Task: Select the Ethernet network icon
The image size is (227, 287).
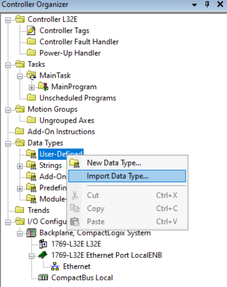Action: point(55,266)
